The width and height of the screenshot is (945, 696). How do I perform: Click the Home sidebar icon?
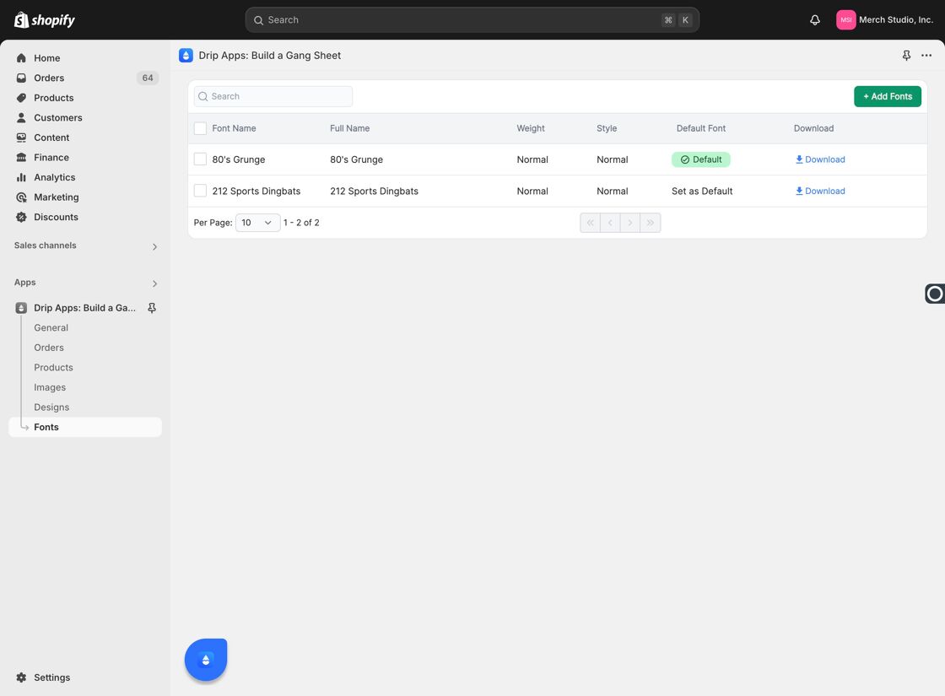tap(21, 58)
